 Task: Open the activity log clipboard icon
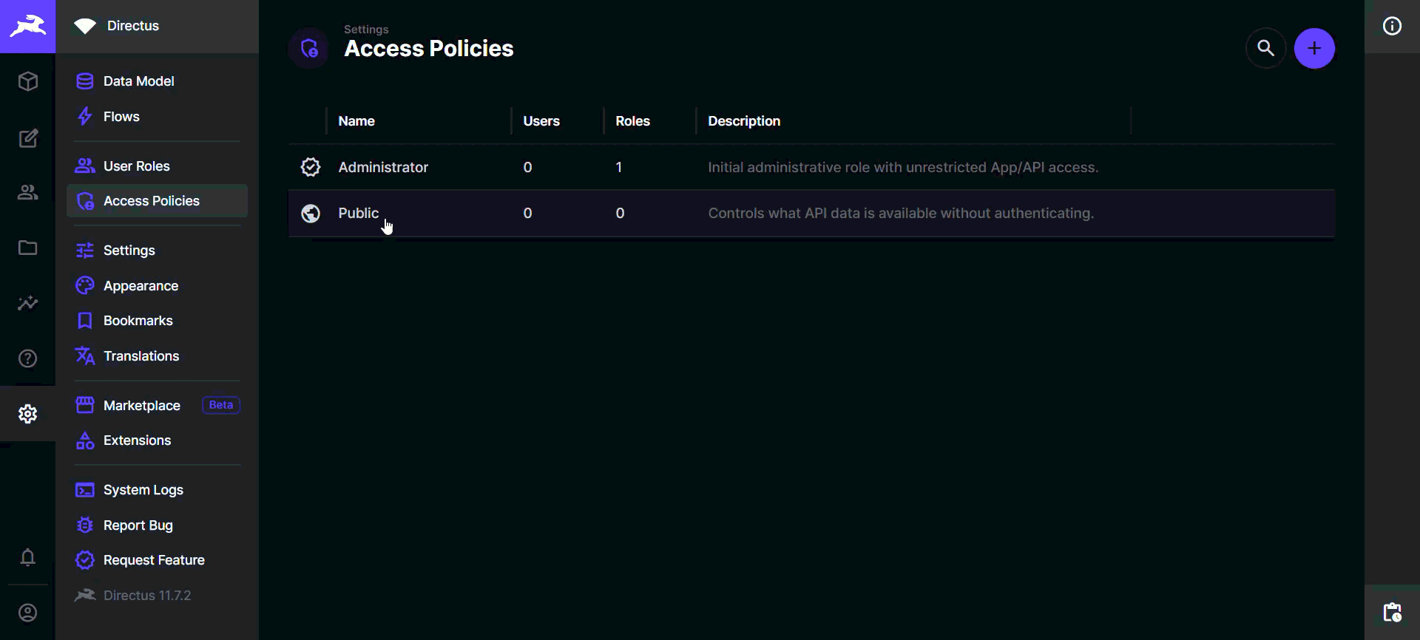(1392, 613)
